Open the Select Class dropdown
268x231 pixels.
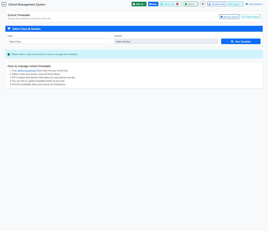point(59,42)
